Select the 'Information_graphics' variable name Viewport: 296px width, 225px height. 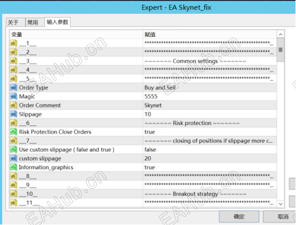pyautogui.click(x=46, y=167)
